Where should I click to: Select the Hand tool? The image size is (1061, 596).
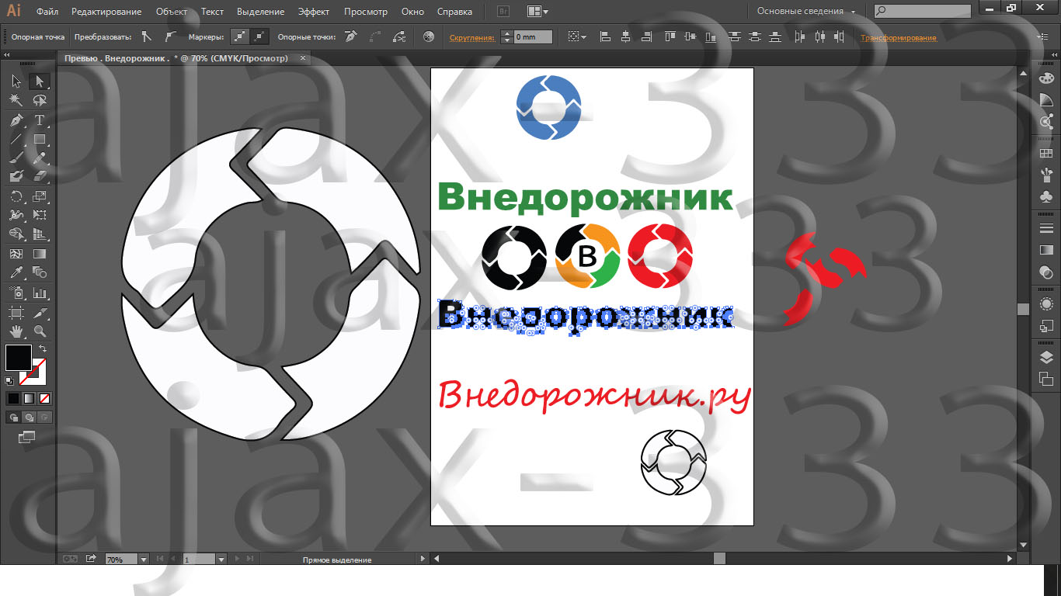click(16, 331)
